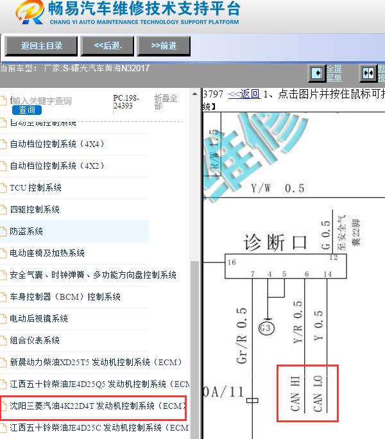Click the document icon beside 四驱控制系统
This screenshot has height=439, width=385.
coord(3,210)
